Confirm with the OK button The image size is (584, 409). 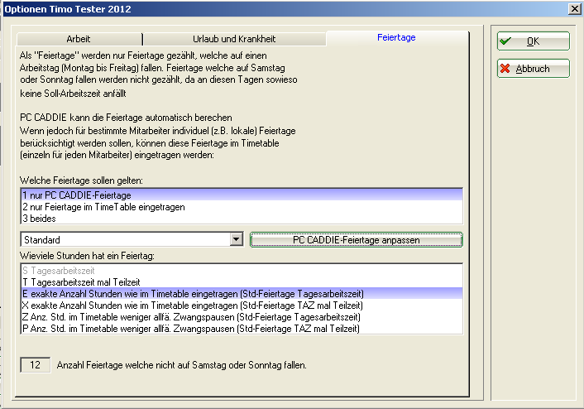point(533,41)
